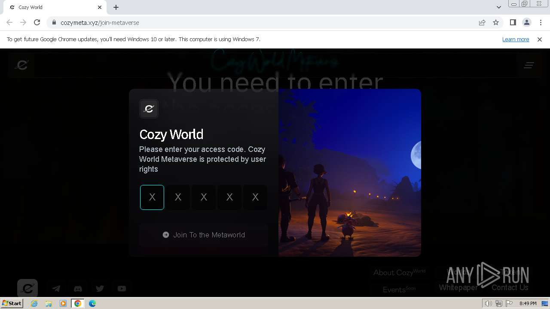Image resolution: width=550 pixels, height=309 pixels.
Task: Go back in browser history
Action: coord(9,22)
